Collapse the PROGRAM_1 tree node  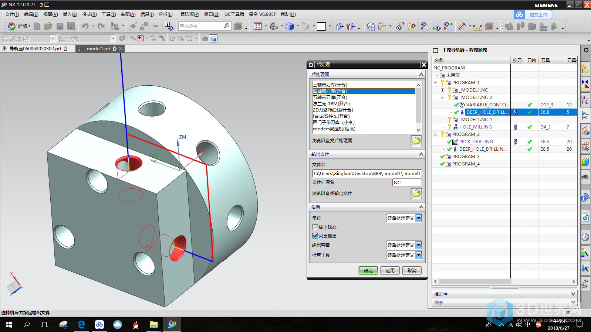pos(436,83)
